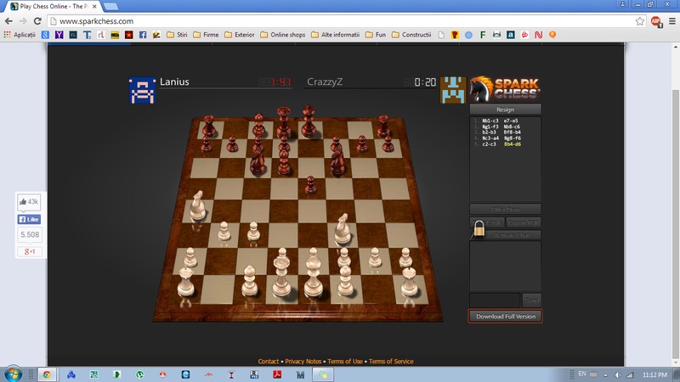
Task: Click the Adblock extension icon
Action: 656,20
